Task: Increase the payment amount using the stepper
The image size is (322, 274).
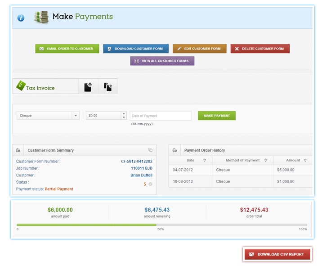Action: click(x=124, y=113)
